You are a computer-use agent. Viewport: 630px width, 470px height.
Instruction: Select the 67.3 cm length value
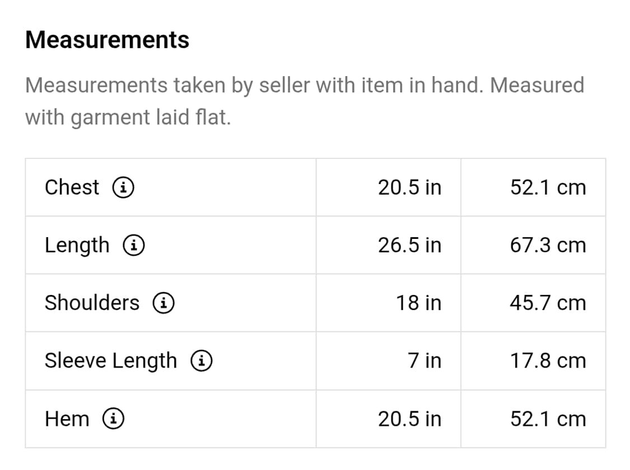(x=548, y=245)
